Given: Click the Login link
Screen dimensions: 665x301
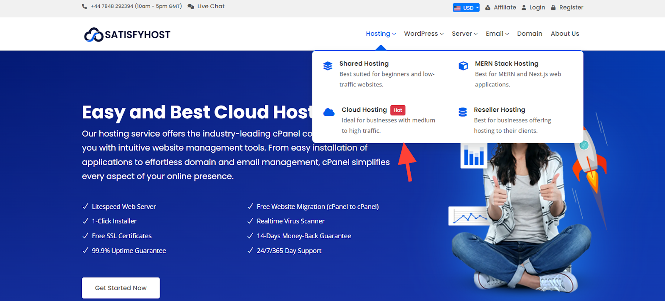Looking at the screenshot, I should click(x=537, y=7).
